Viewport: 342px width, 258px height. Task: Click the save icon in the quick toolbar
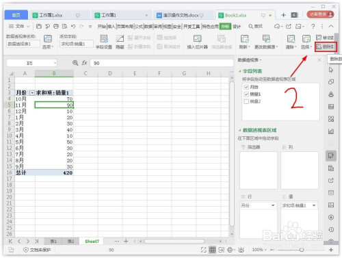[39, 27]
